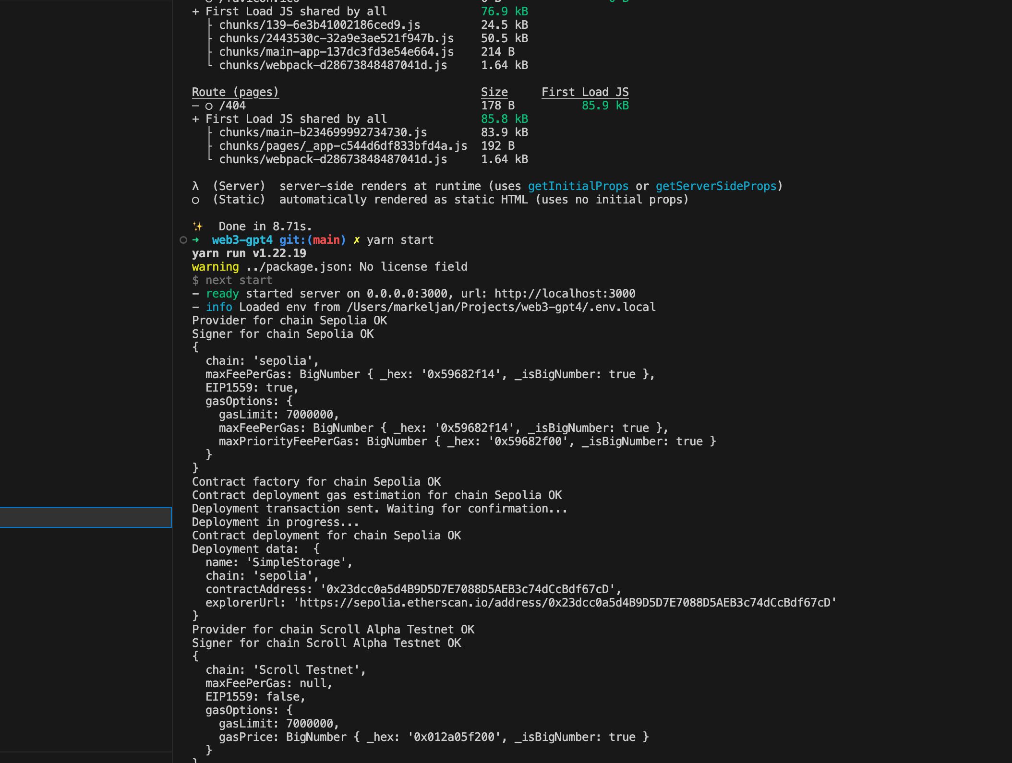The width and height of the screenshot is (1012, 763).
Task: Click 'Deployment transaction sent. Waiting for confirmation...'
Action: [x=379, y=509]
